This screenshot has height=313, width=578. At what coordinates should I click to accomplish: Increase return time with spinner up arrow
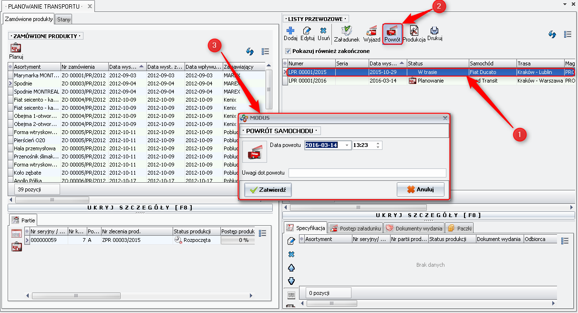[378, 144]
